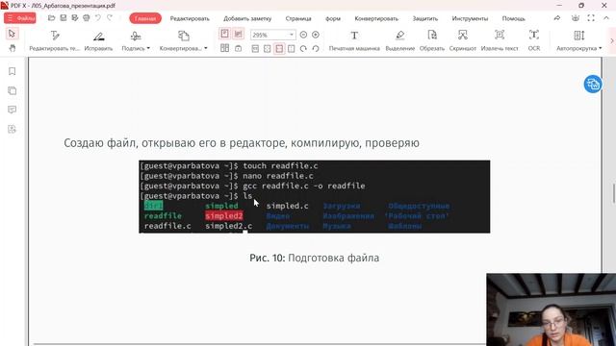
Task: Click the save-as icon next to save
Action: 75,18
